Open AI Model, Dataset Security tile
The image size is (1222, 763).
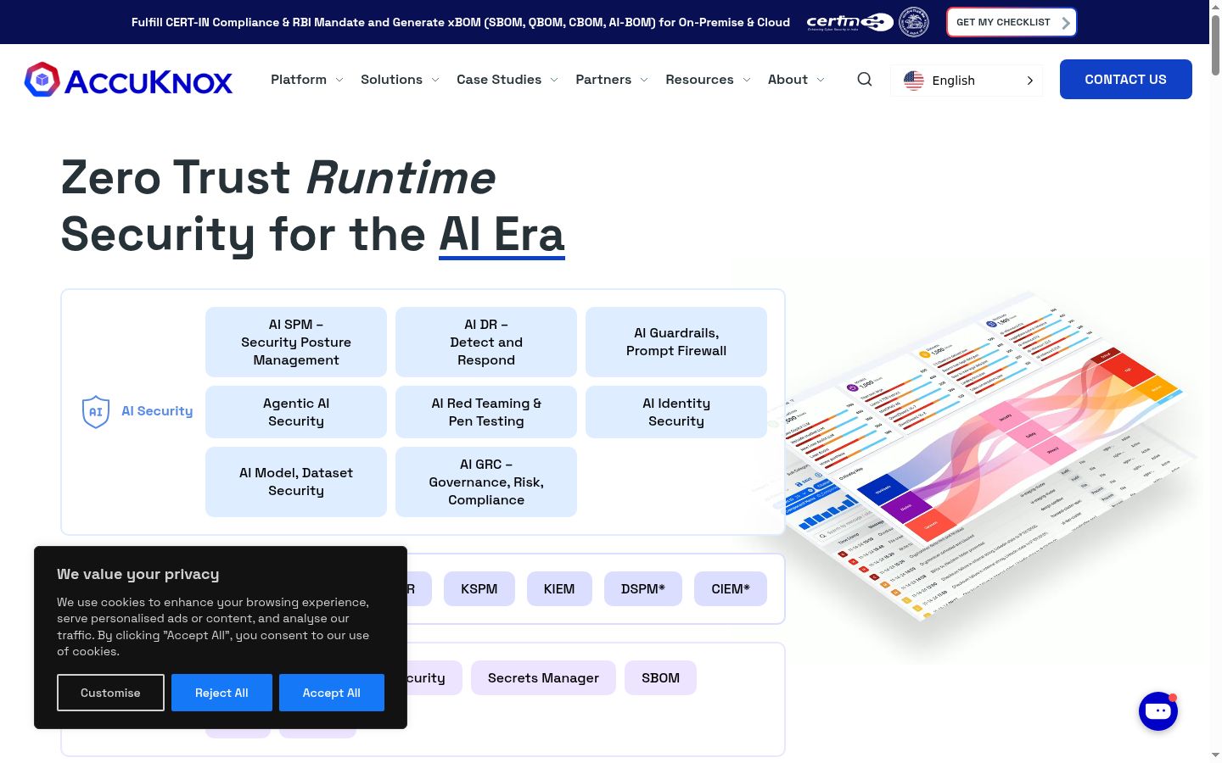(296, 482)
